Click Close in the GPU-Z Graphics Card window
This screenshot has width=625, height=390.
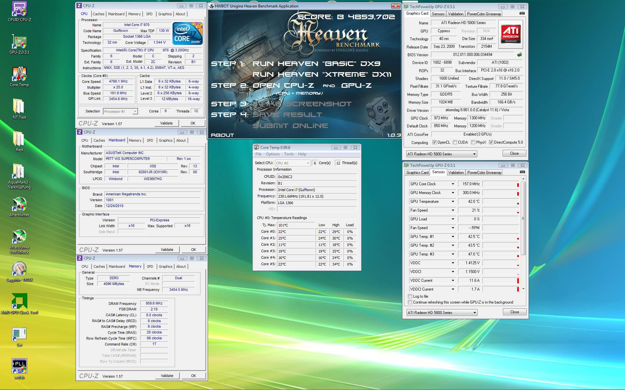(x=514, y=153)
